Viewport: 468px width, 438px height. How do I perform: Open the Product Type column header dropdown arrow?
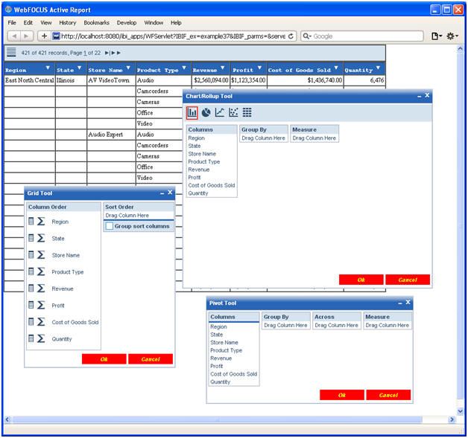184,68
